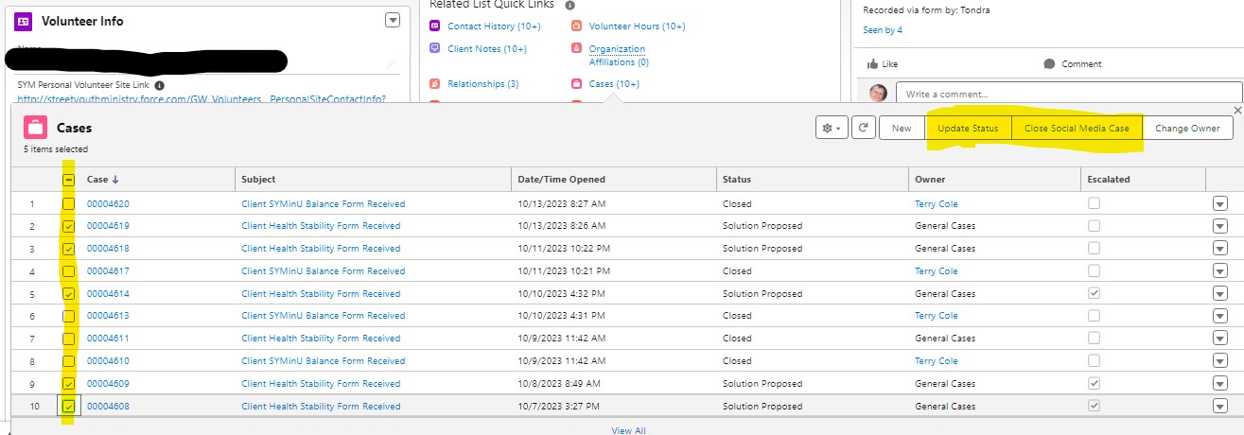Click inside the Write a comment field
1244x435 pixels.
click(x=1067, y=94)
